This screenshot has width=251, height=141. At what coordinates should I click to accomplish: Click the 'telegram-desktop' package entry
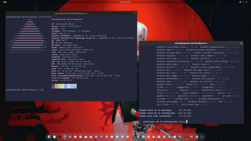coord(201,101)
